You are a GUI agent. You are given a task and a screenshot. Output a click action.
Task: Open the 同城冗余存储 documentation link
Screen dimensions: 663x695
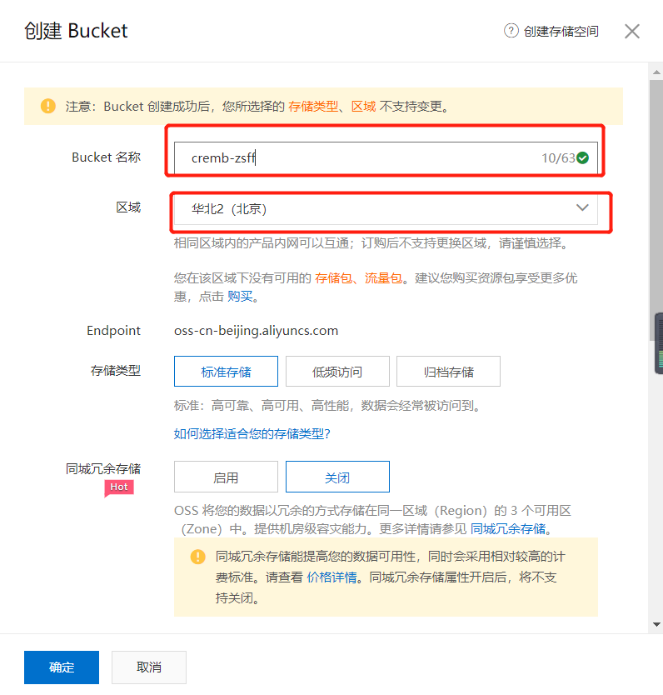508,529
